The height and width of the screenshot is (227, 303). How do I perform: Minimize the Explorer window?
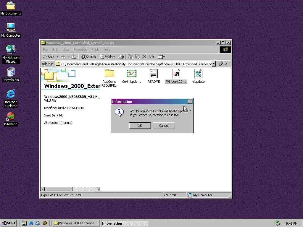218,43
